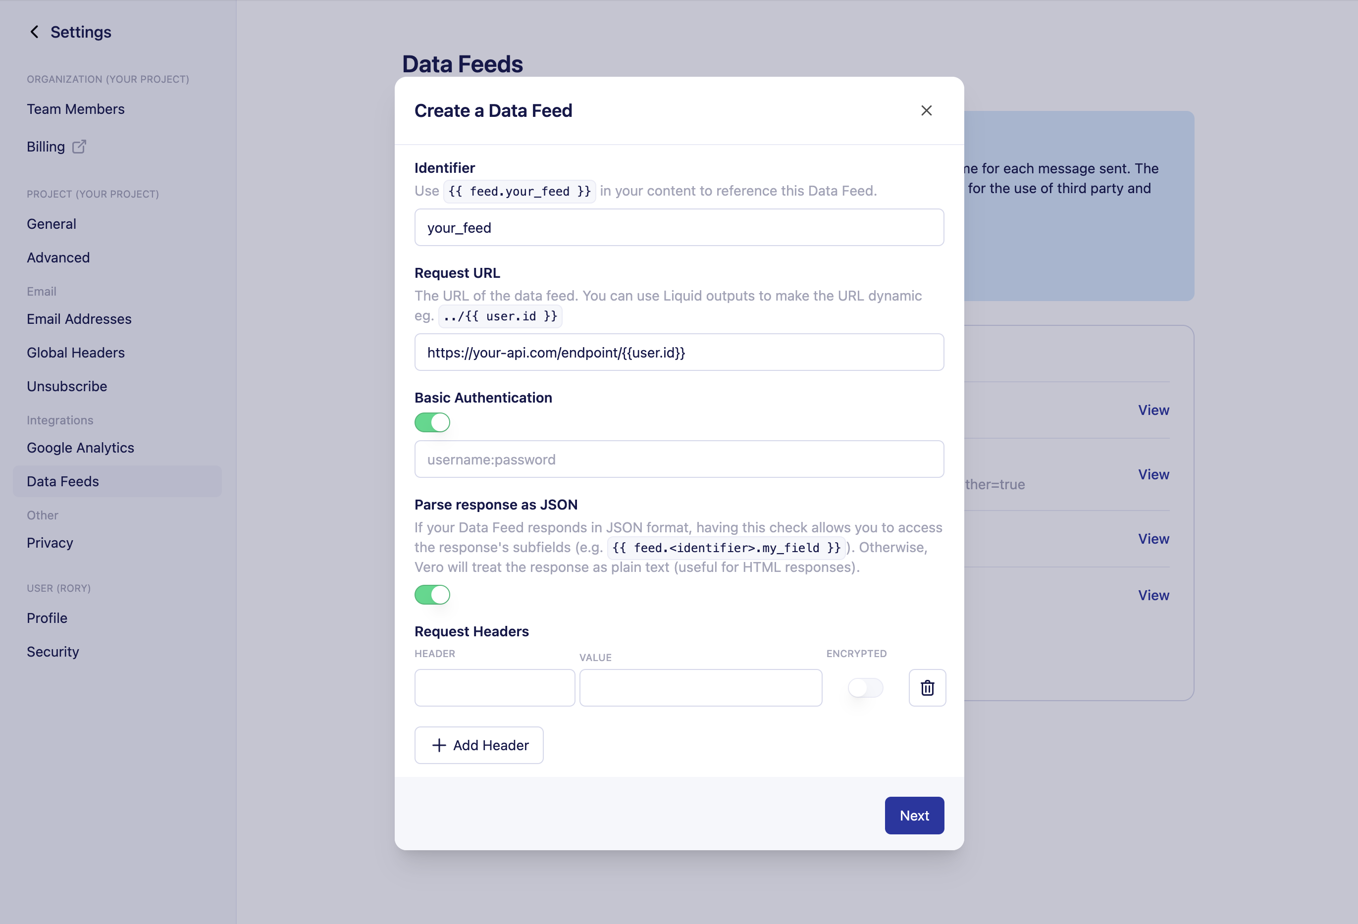Viewport: 1358px width, 924px height.
Task: Select the Data Feeds menu item
Action: (62, 479)
